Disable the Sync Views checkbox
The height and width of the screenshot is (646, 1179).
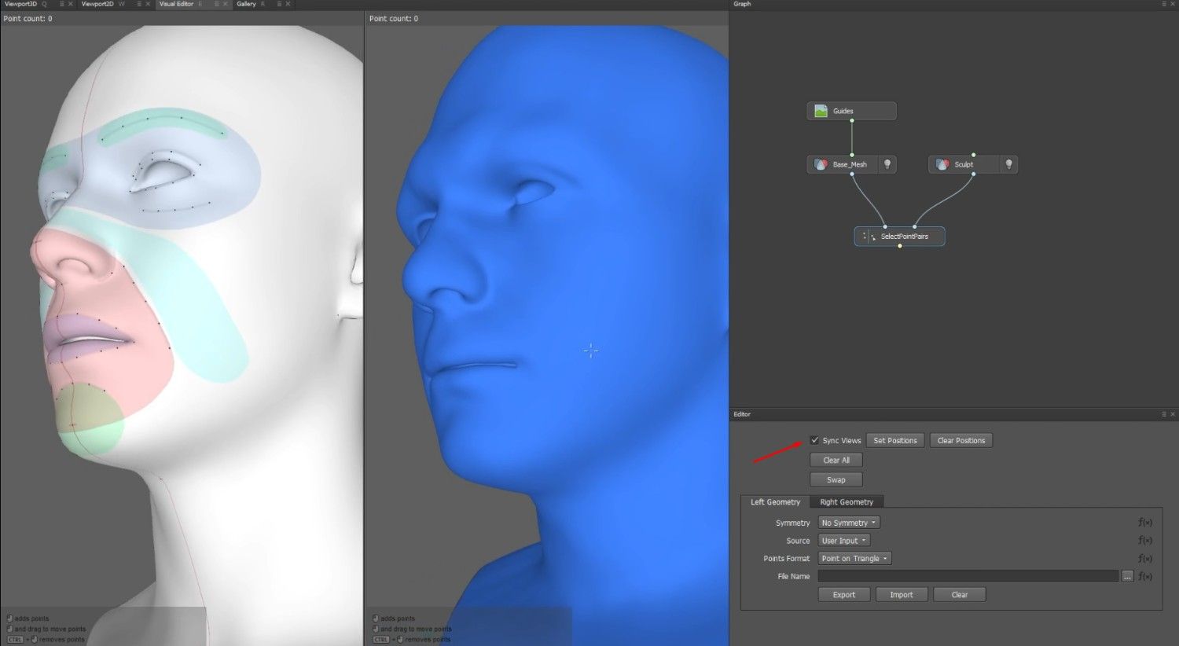pos(815,440)
